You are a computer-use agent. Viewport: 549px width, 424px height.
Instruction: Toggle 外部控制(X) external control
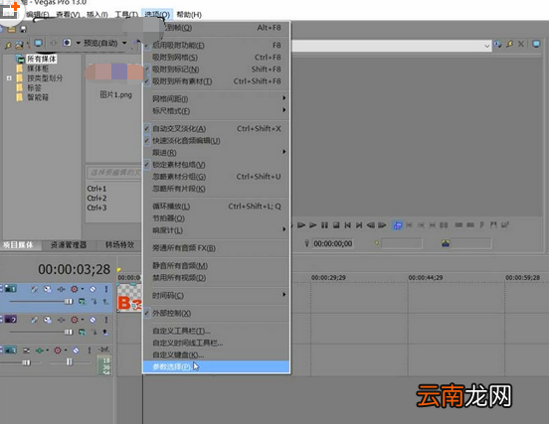216,313
